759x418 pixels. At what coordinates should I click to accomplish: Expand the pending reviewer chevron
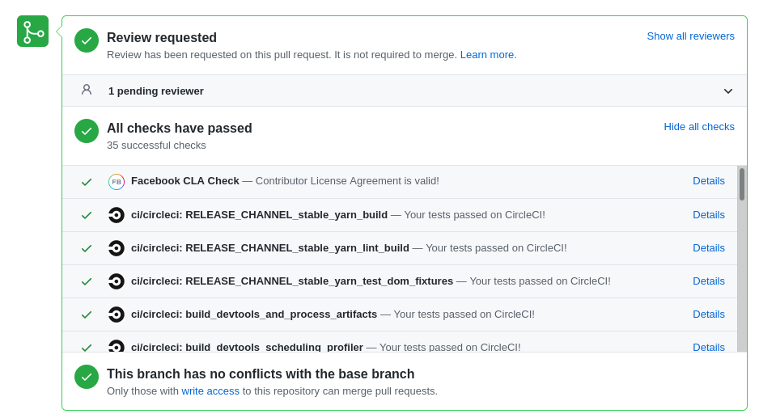point(728,91)
